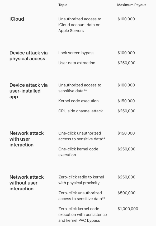Click the Kernel code execution topic
The height and width of the screenshot is (226, 156).
(78, 101)
